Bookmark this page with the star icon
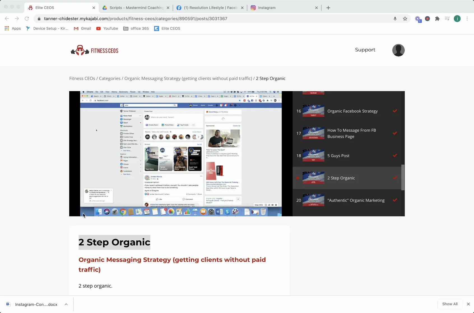The width and height of the screenshot is (474, 313). coord(405,19)
